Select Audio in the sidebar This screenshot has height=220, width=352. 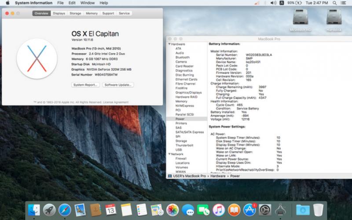point(180,53)
